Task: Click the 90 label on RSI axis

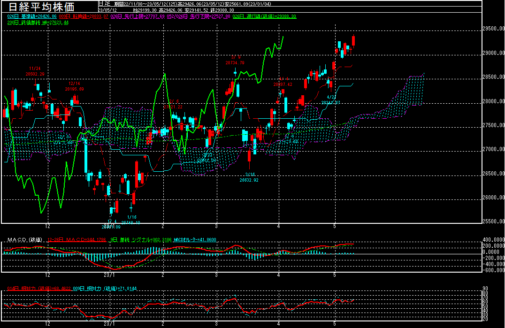Action: coord(485,289)
